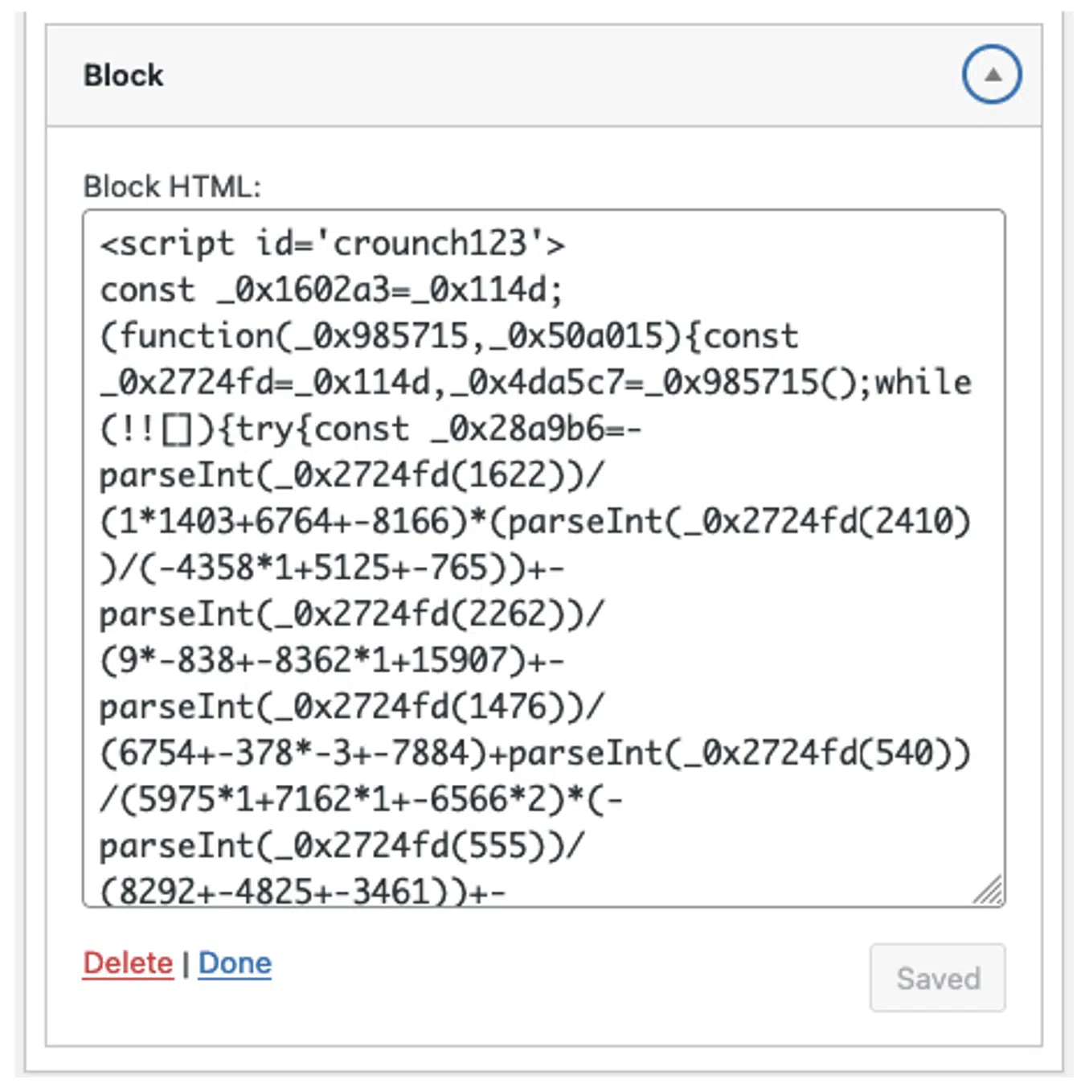Click the (1*1403+6764+-8166) expression text

294,522
